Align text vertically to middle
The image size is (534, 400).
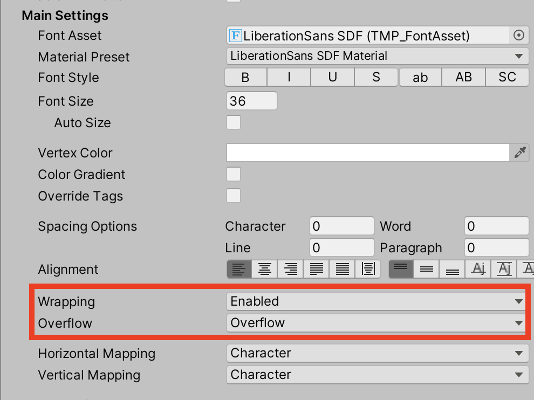427,268
